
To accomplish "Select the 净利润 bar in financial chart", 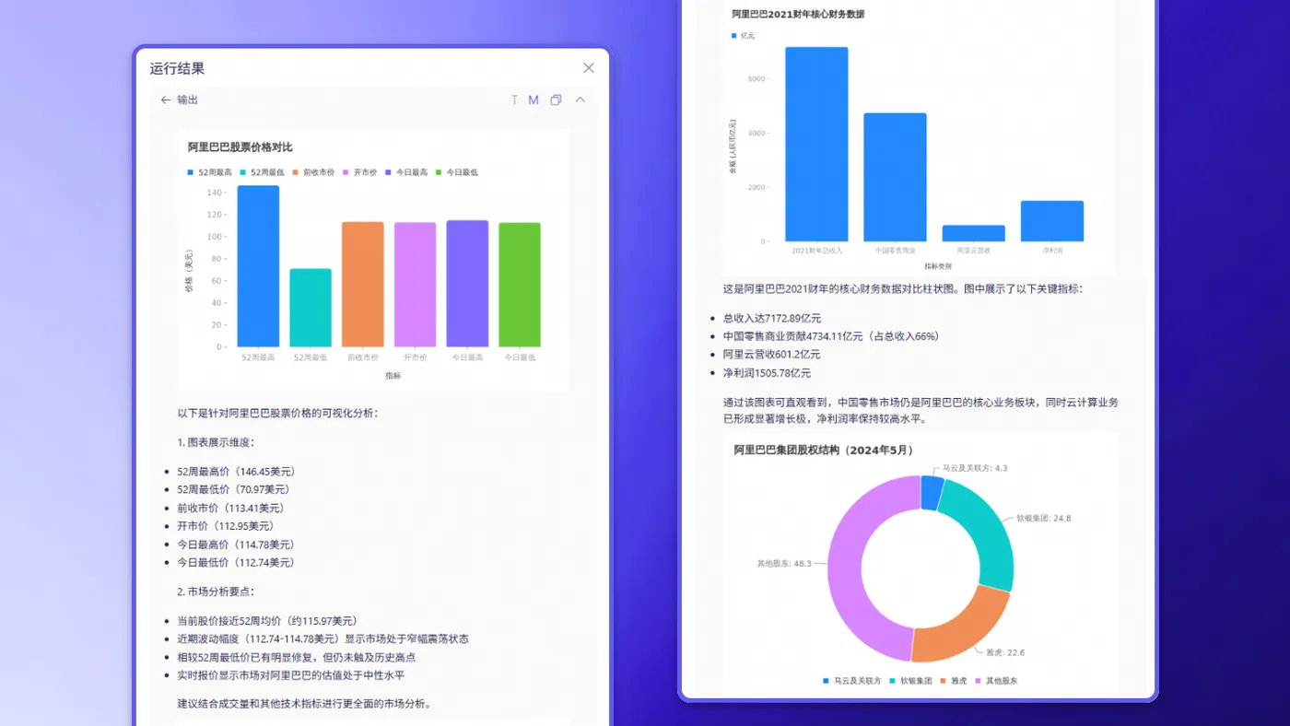I will (x=1052, y=221).
